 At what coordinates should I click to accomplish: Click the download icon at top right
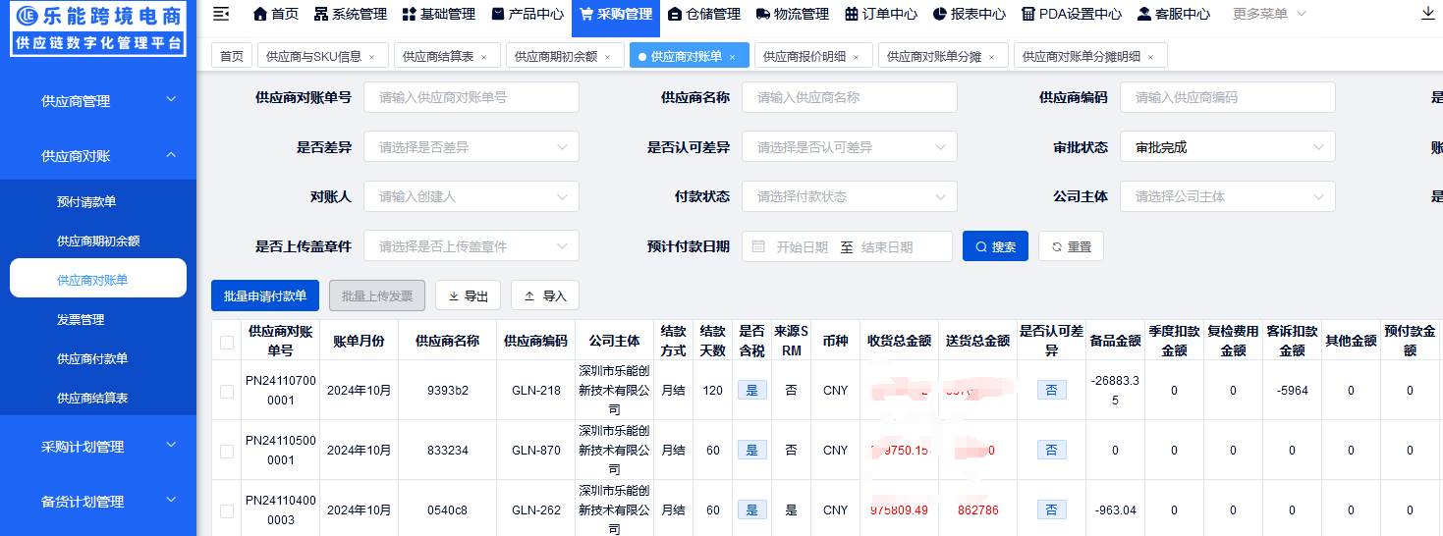1428,14
